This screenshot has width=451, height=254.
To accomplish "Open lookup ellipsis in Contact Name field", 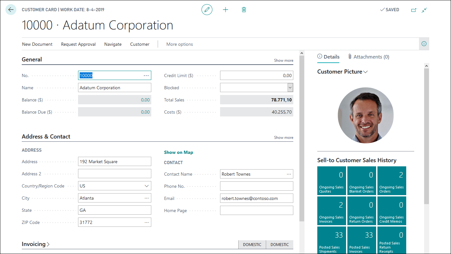I will pyautogui.click(x=289, y=174).
